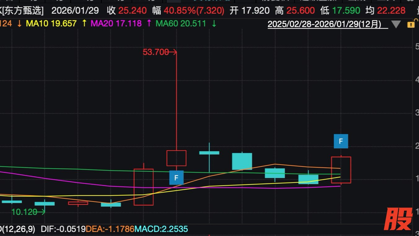
Task: Select the MA10 19.657 indicator label
Action: coord(51,23)
